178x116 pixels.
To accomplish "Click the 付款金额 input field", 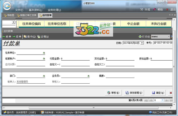I will [x=75, y=59].
